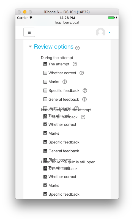Show help icon next to Marks

[65, 82]
